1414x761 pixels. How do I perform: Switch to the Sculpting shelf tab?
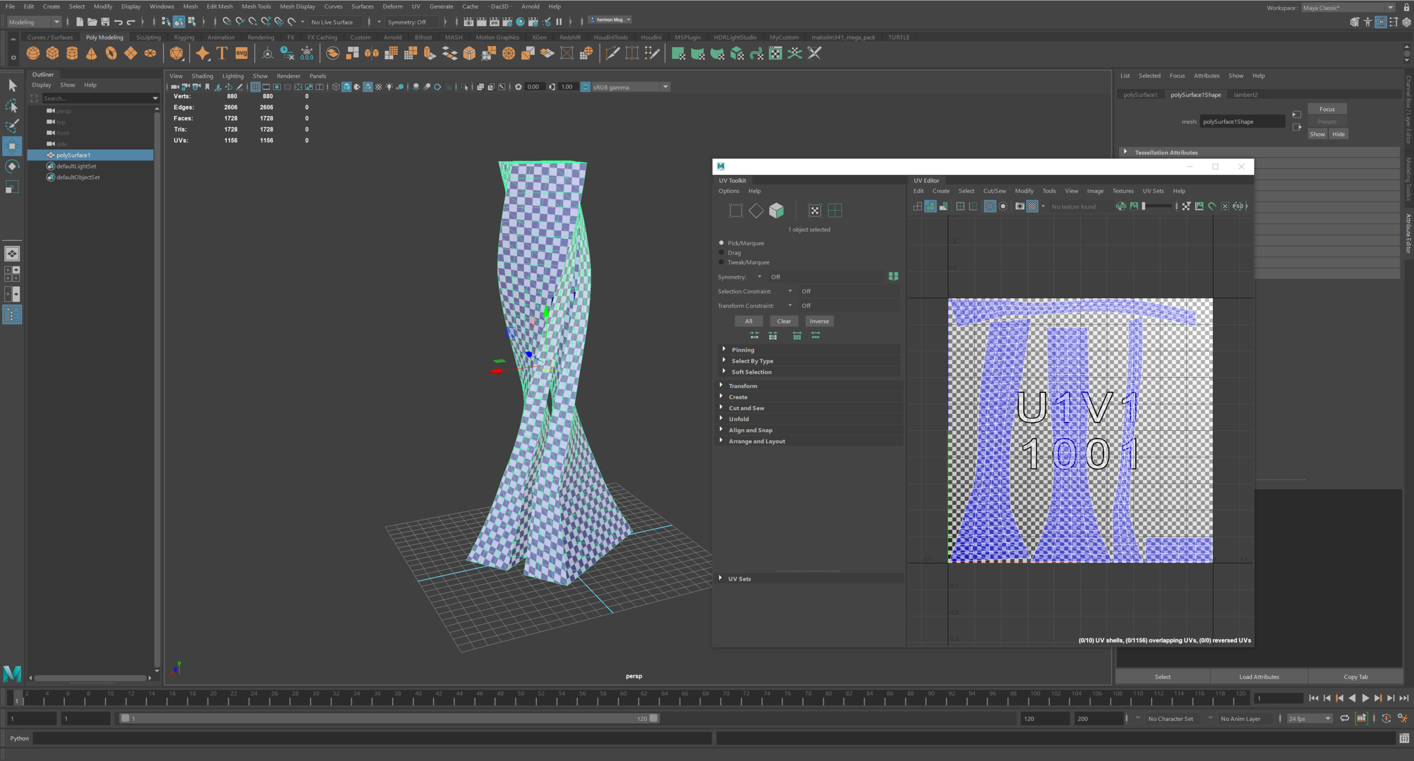[x=148, y=37]
